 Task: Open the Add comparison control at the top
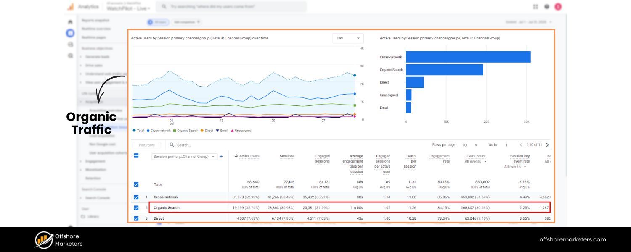point(185,22)
